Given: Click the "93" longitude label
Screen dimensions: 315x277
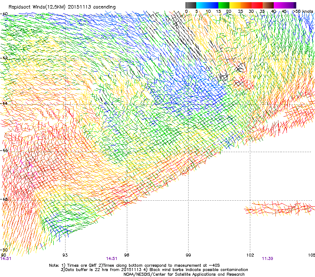Looking at the screenshot, I should coord(65,255).
